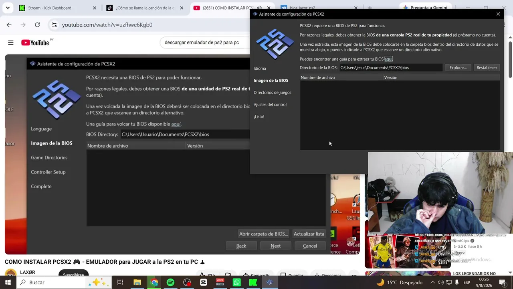
Task: Close the TikTok canción tab
Action: point(182,8)
